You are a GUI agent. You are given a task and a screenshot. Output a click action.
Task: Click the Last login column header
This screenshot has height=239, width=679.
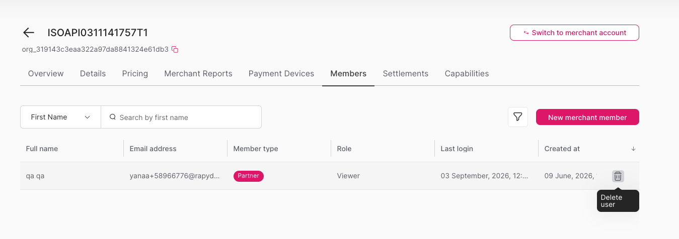coord(457,149)
